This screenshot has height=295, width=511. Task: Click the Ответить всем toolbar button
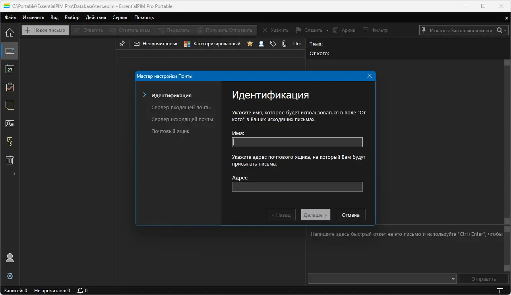tap(130, 30)
